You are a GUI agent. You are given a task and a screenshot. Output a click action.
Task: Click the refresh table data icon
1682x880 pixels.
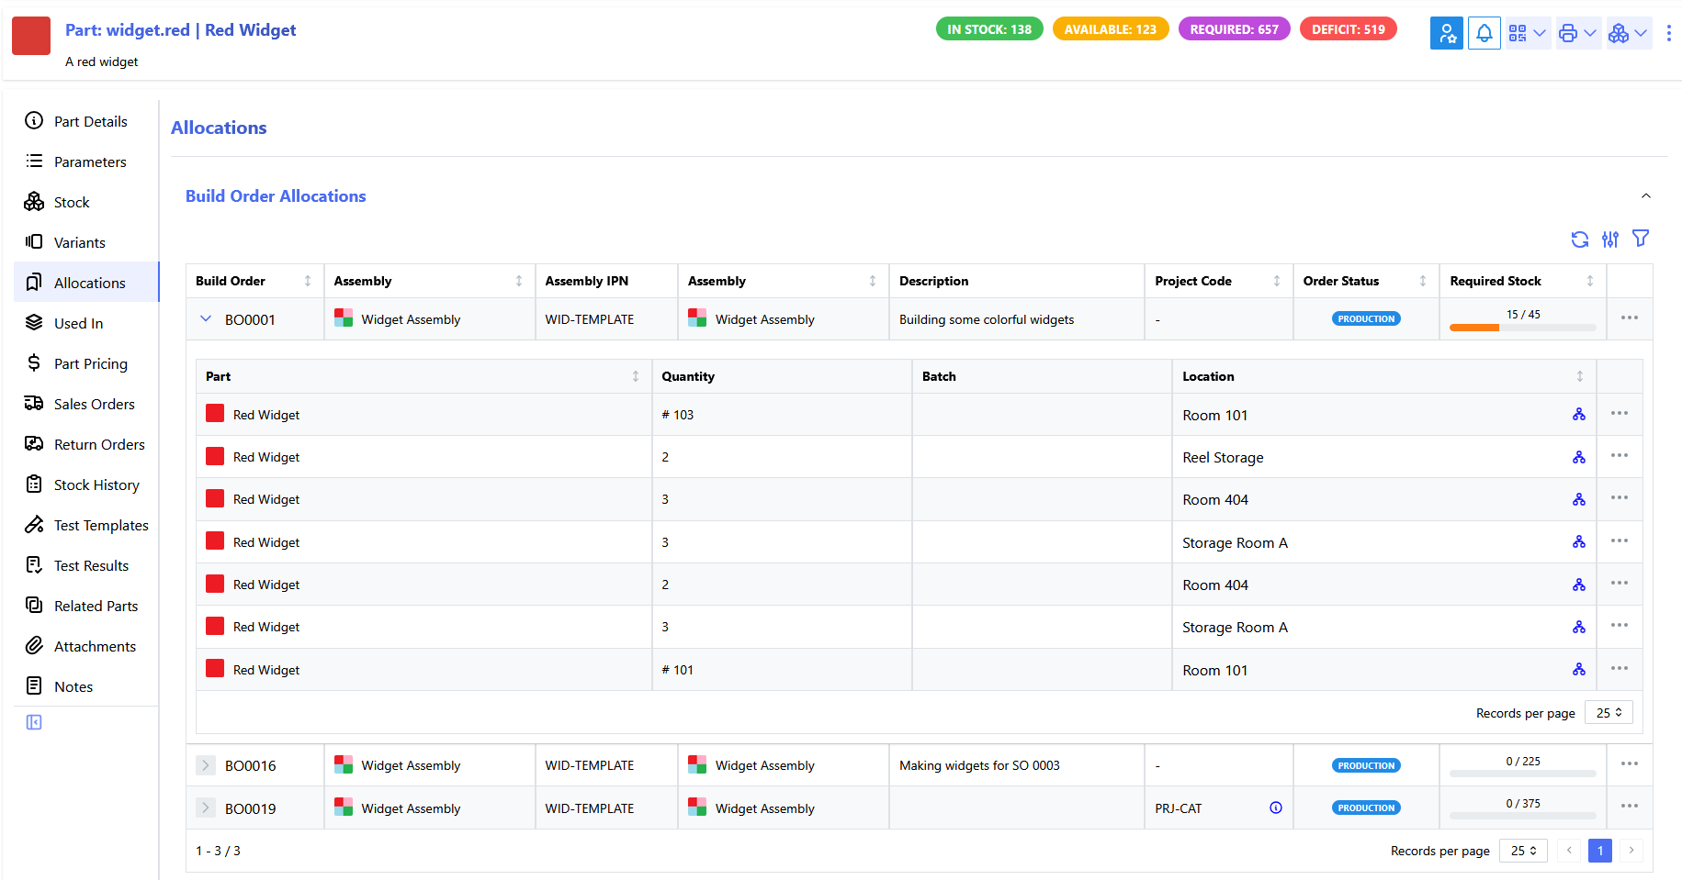(1579, 239)
